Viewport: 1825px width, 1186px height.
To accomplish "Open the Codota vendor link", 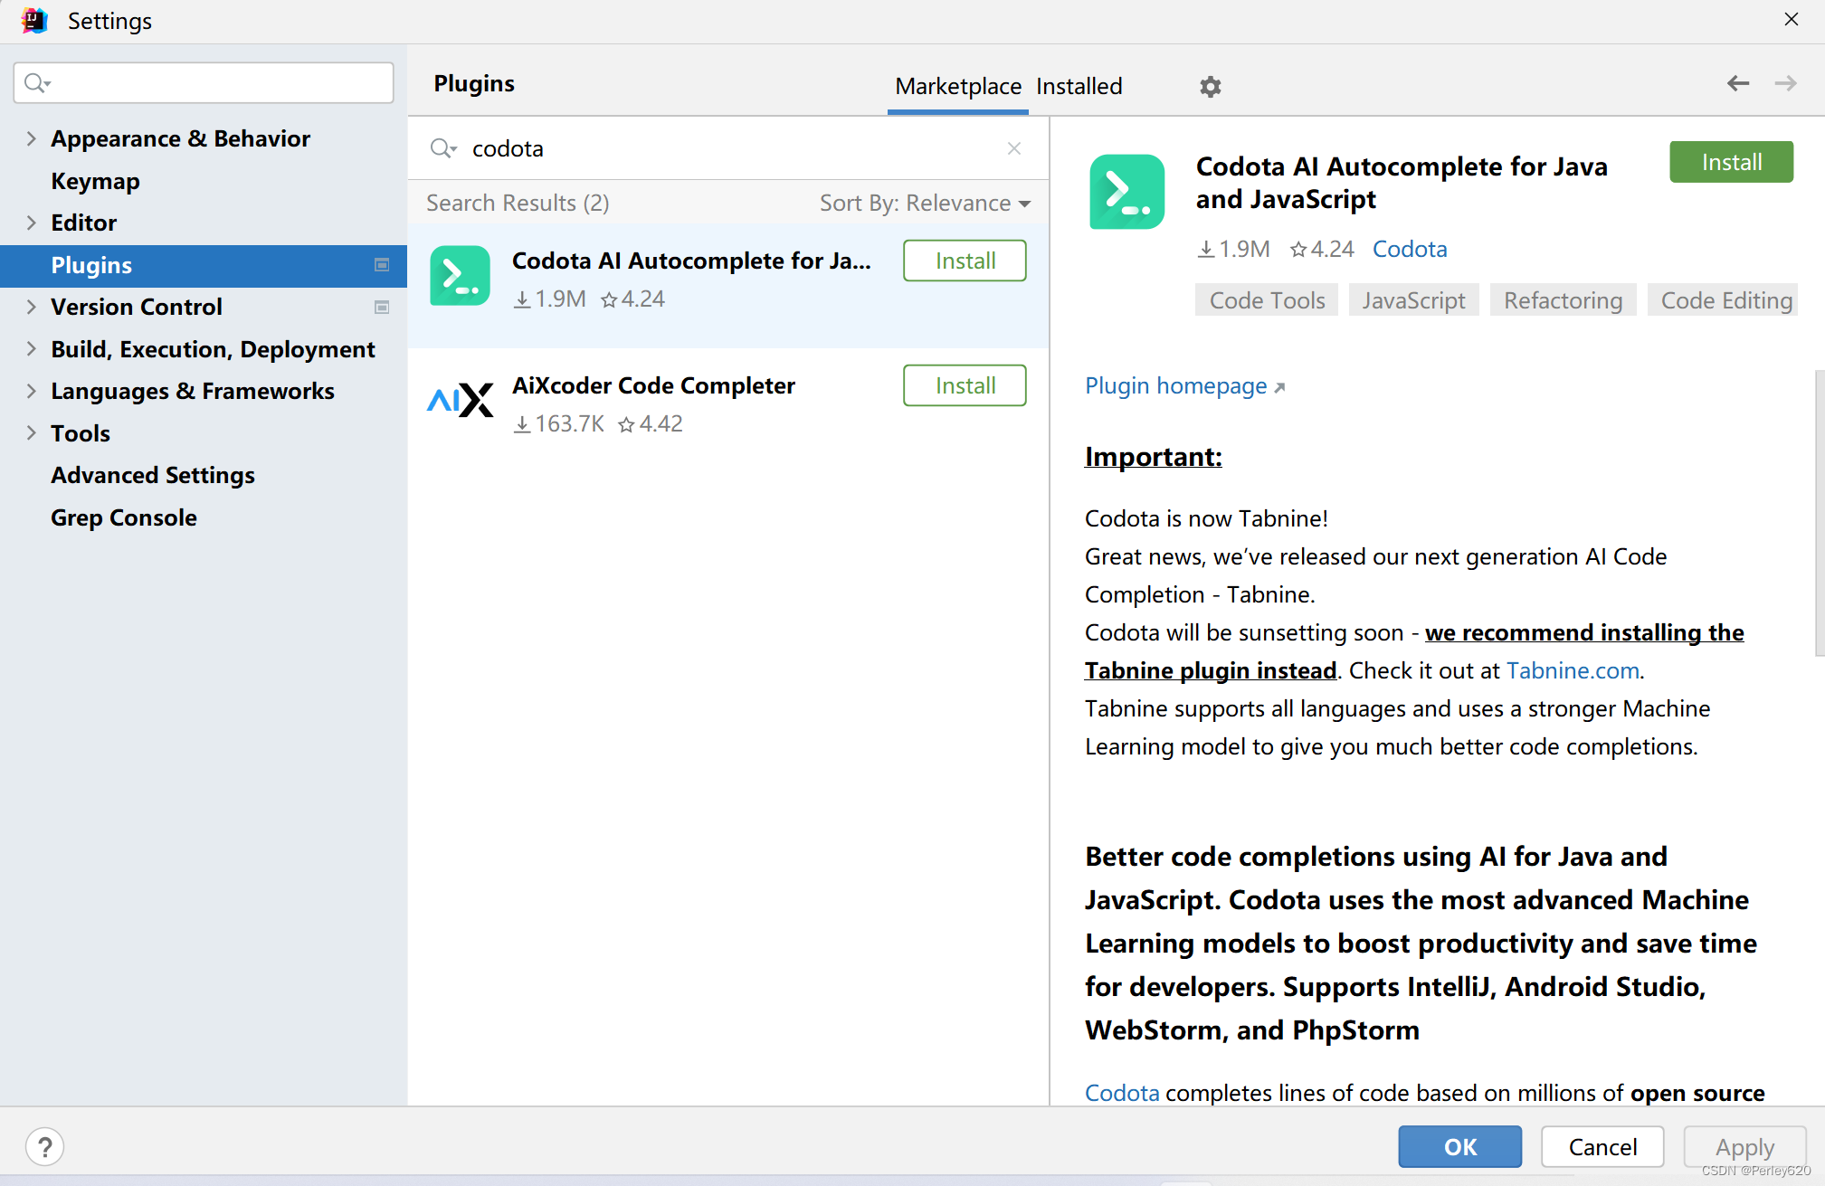I will [x=1410, y=249].
